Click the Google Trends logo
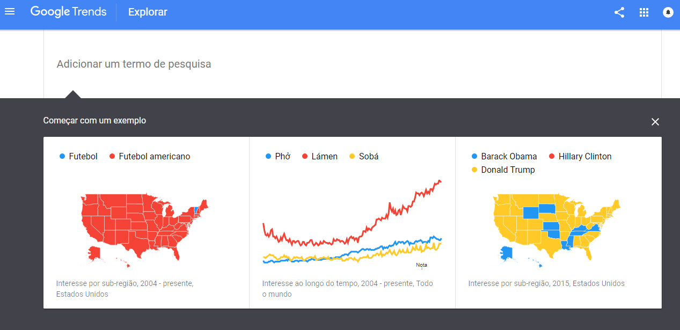680x330 pixels. point(68,12)
